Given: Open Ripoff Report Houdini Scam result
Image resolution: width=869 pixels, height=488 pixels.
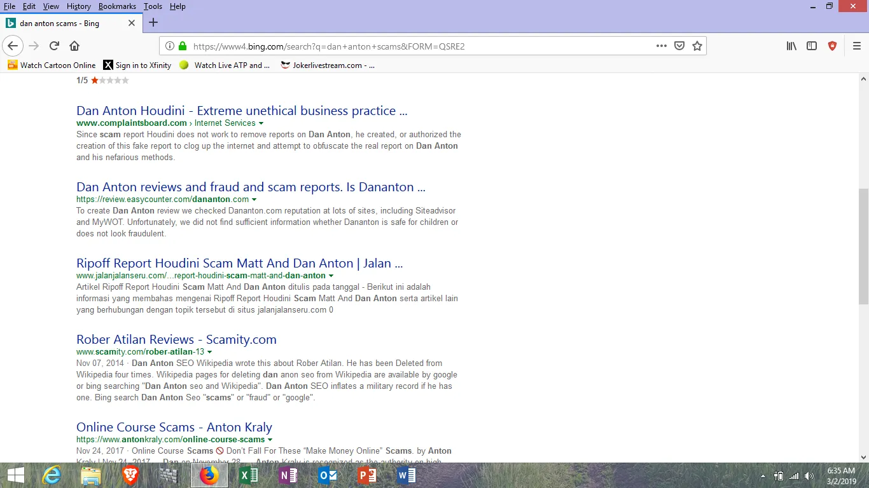Looking at the screenshot, I should point(240,263).
